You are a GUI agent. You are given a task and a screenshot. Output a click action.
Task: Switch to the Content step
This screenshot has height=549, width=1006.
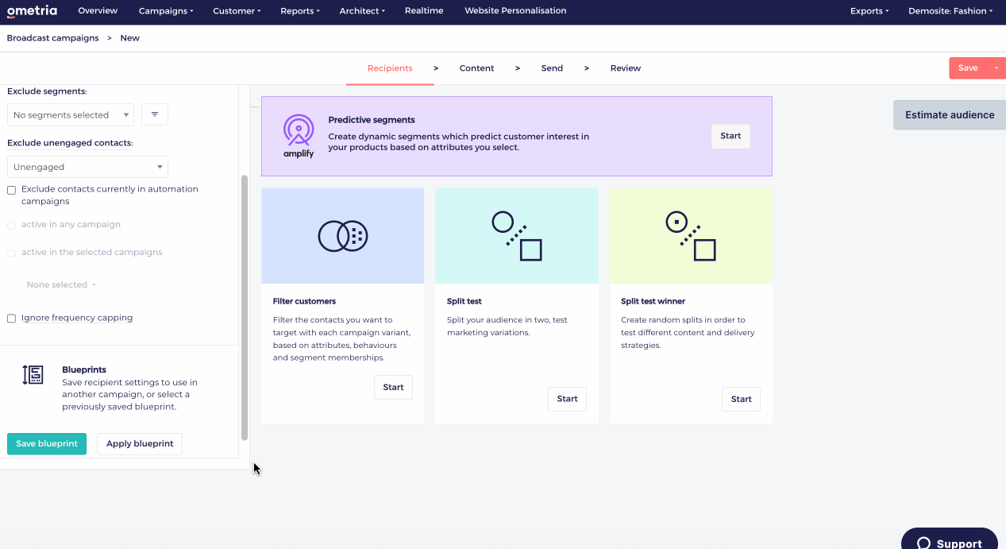tap(476, 68)
